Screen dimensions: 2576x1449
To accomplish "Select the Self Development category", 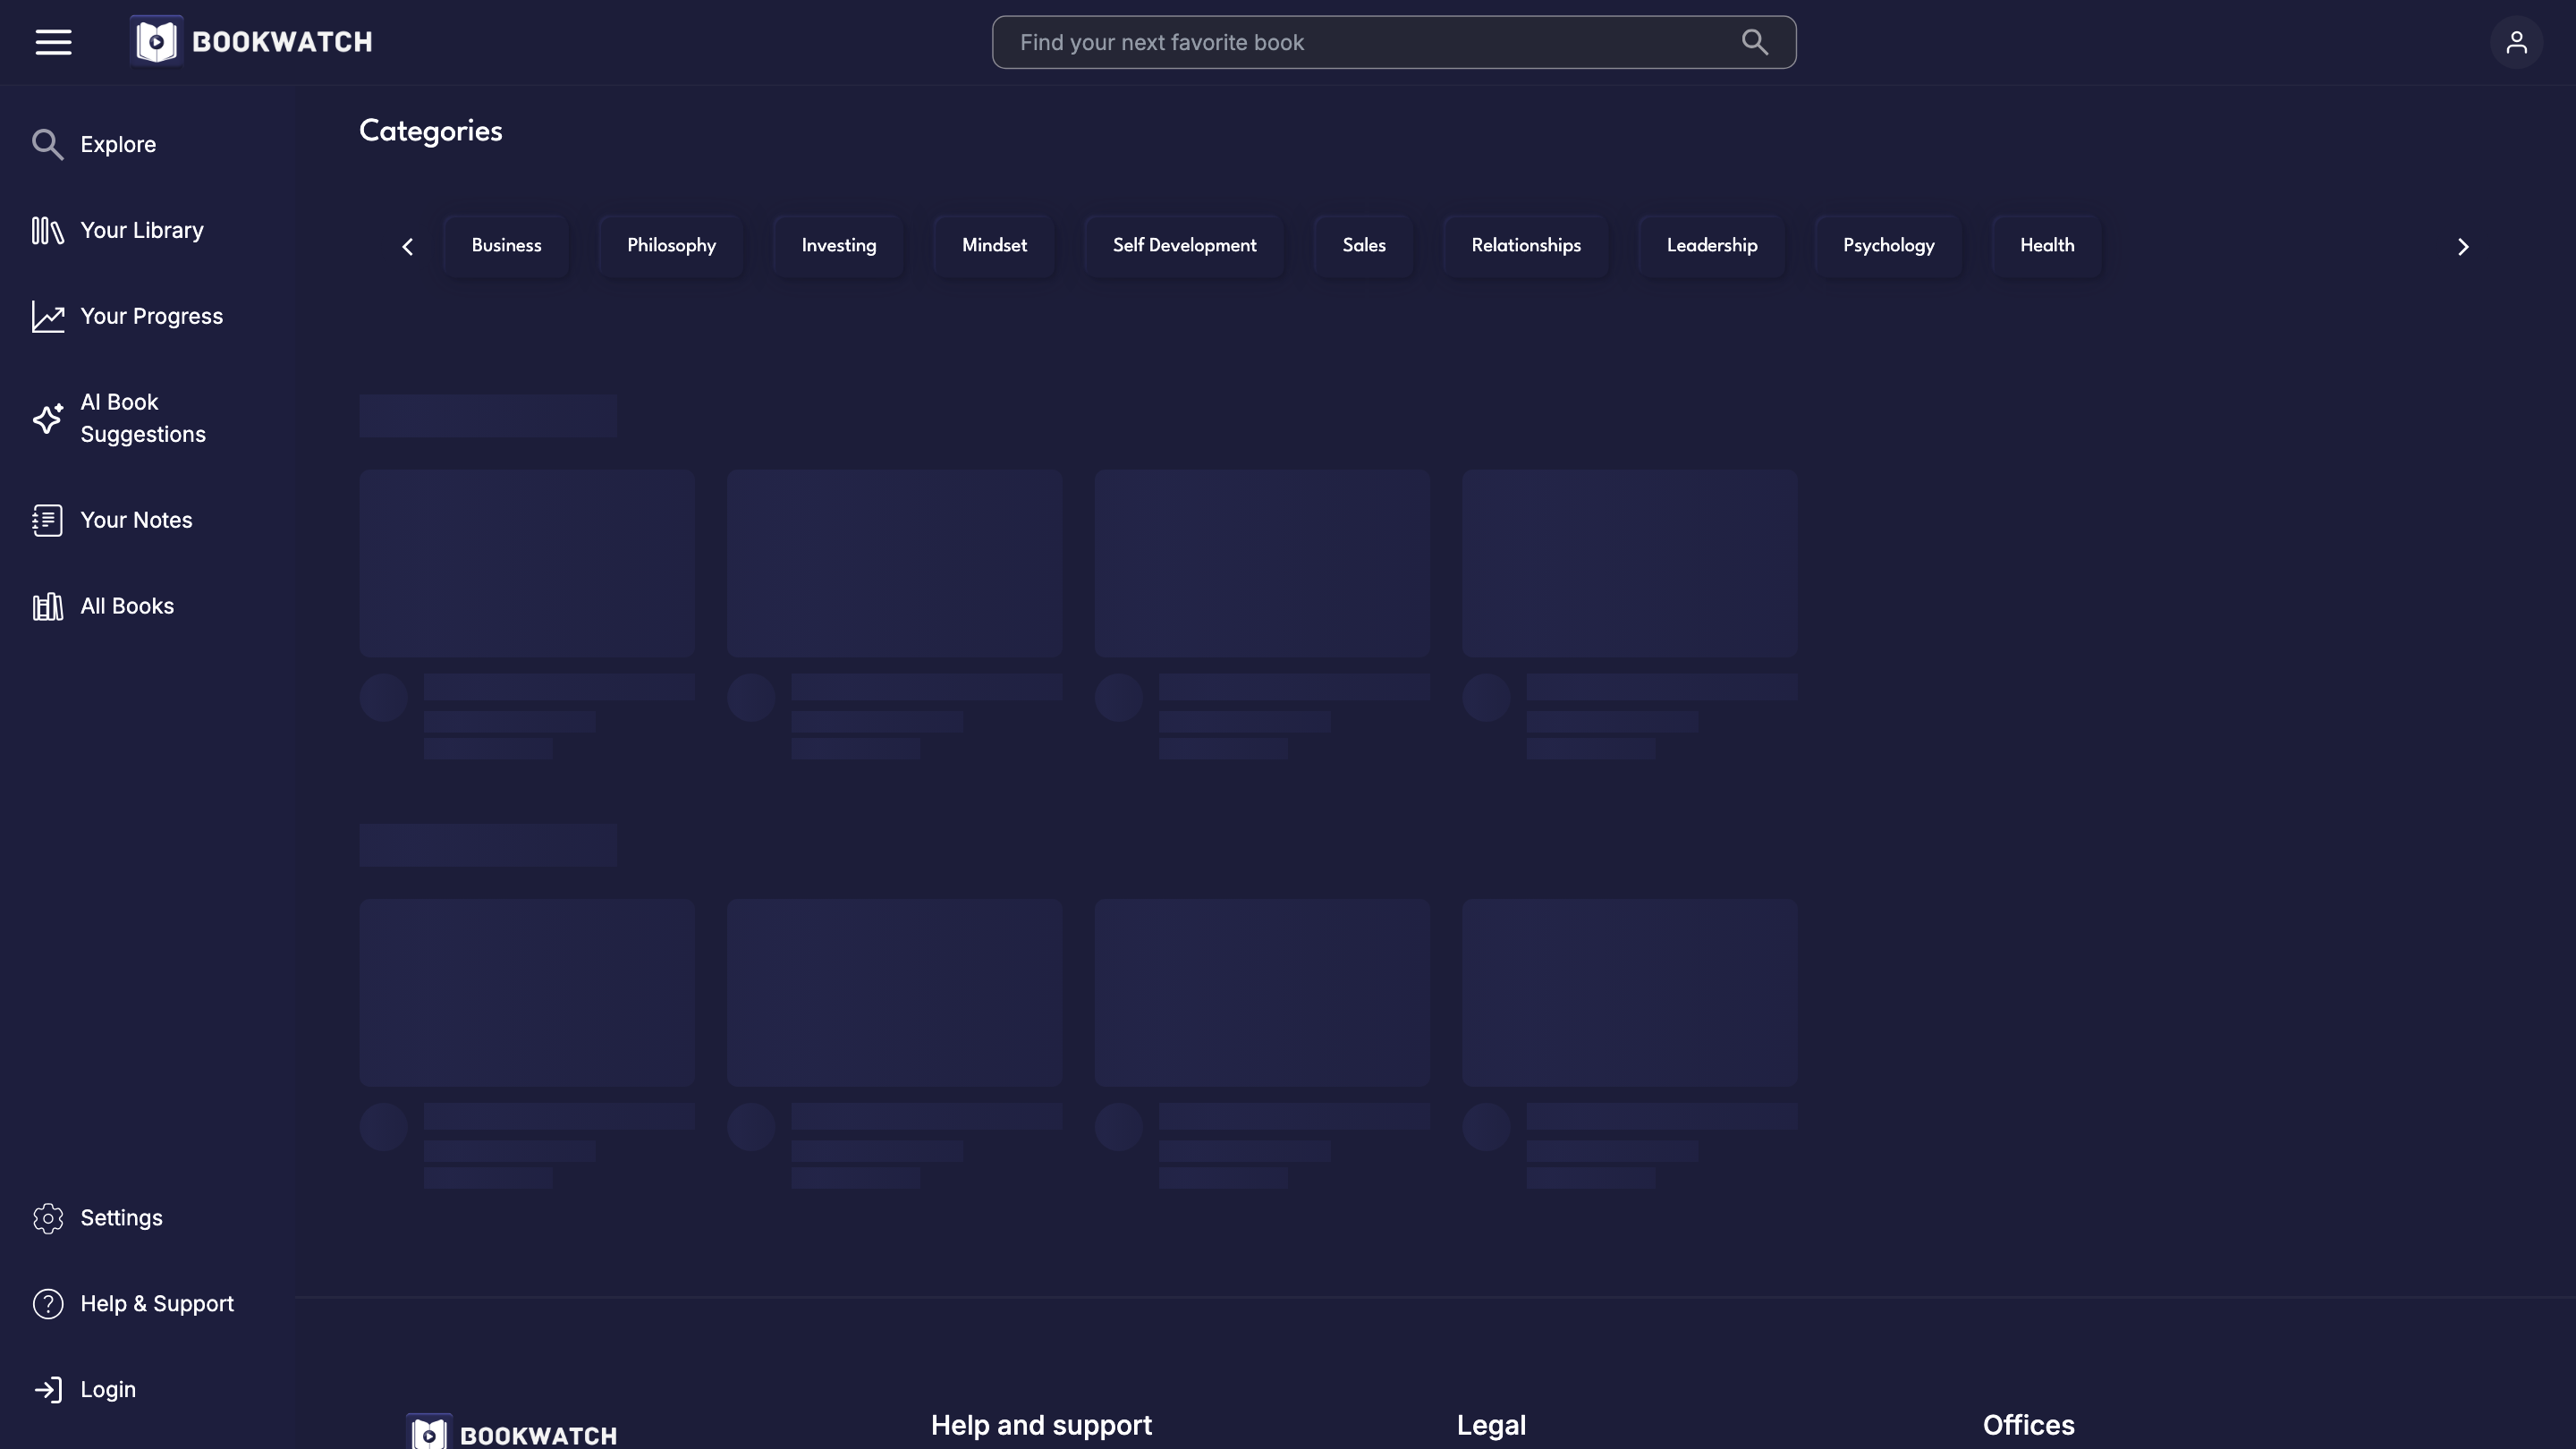I will coord(1184,246).
